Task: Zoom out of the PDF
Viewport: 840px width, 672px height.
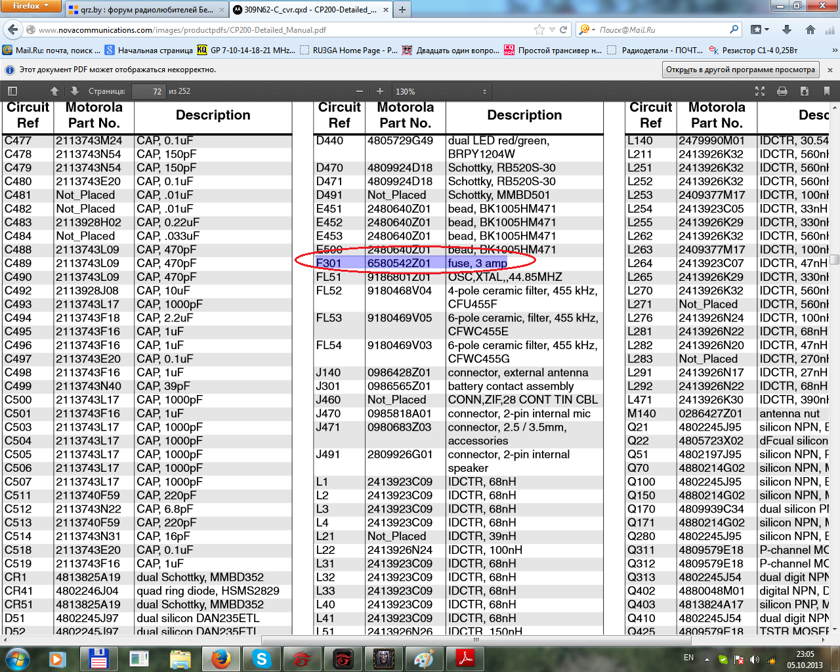Action: click(x=359, y=91)
